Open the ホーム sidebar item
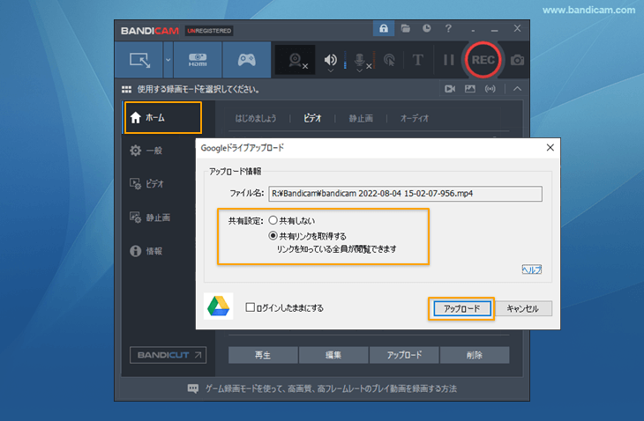This screenshot has height=421, width=644. tap(163, 118)
